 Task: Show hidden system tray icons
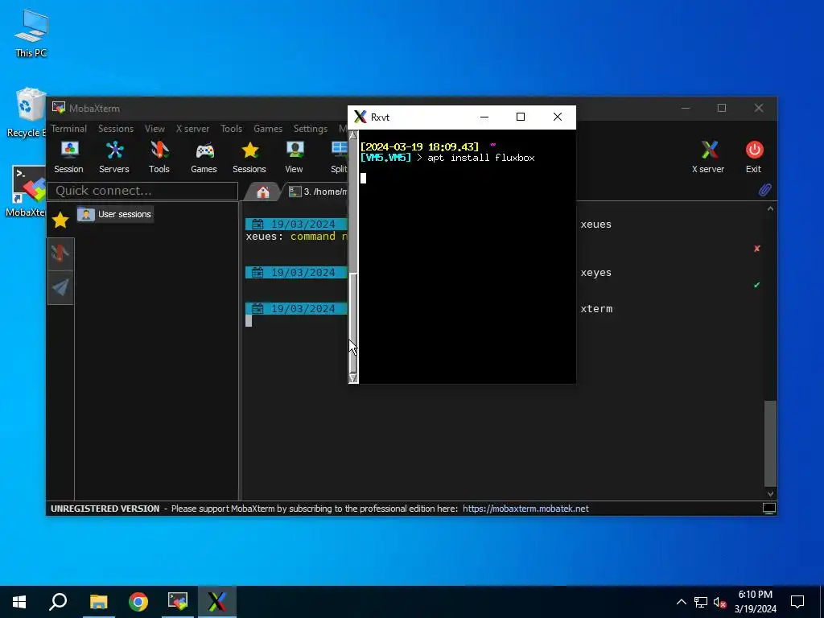681,602
